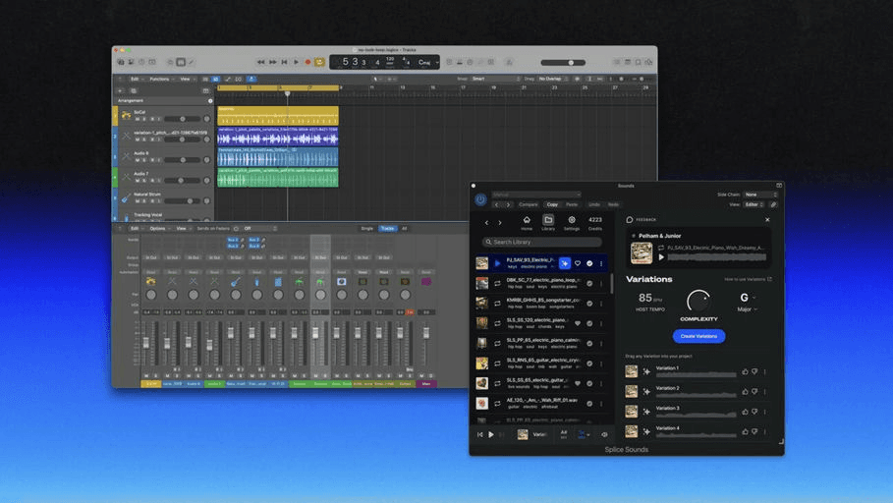The width and height of the screenshot is (893, 503).
Task: Switch to the Library tab in Splice
Action: pyautogui.click(x=548, y=222)
